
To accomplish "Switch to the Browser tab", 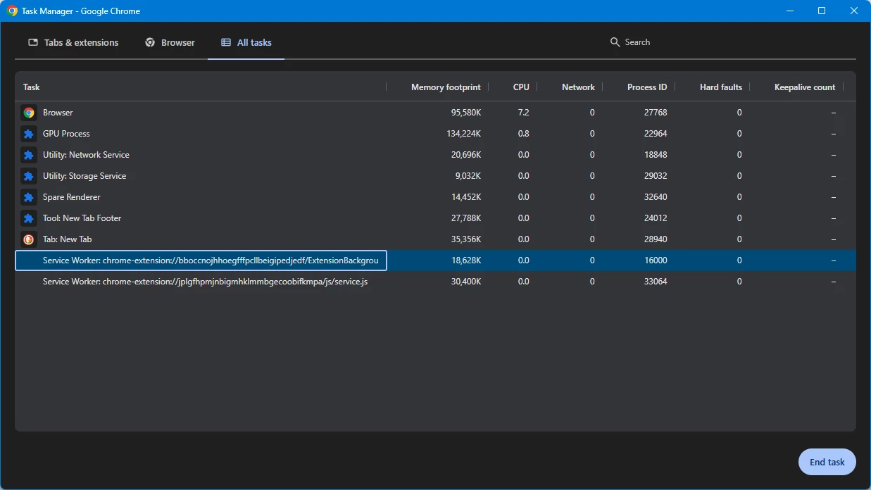I will click(170, 42).
